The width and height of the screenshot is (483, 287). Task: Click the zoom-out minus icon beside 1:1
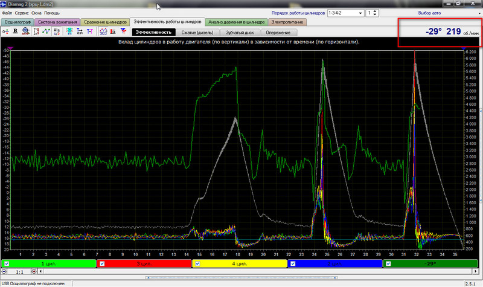[x=4, y=271]
